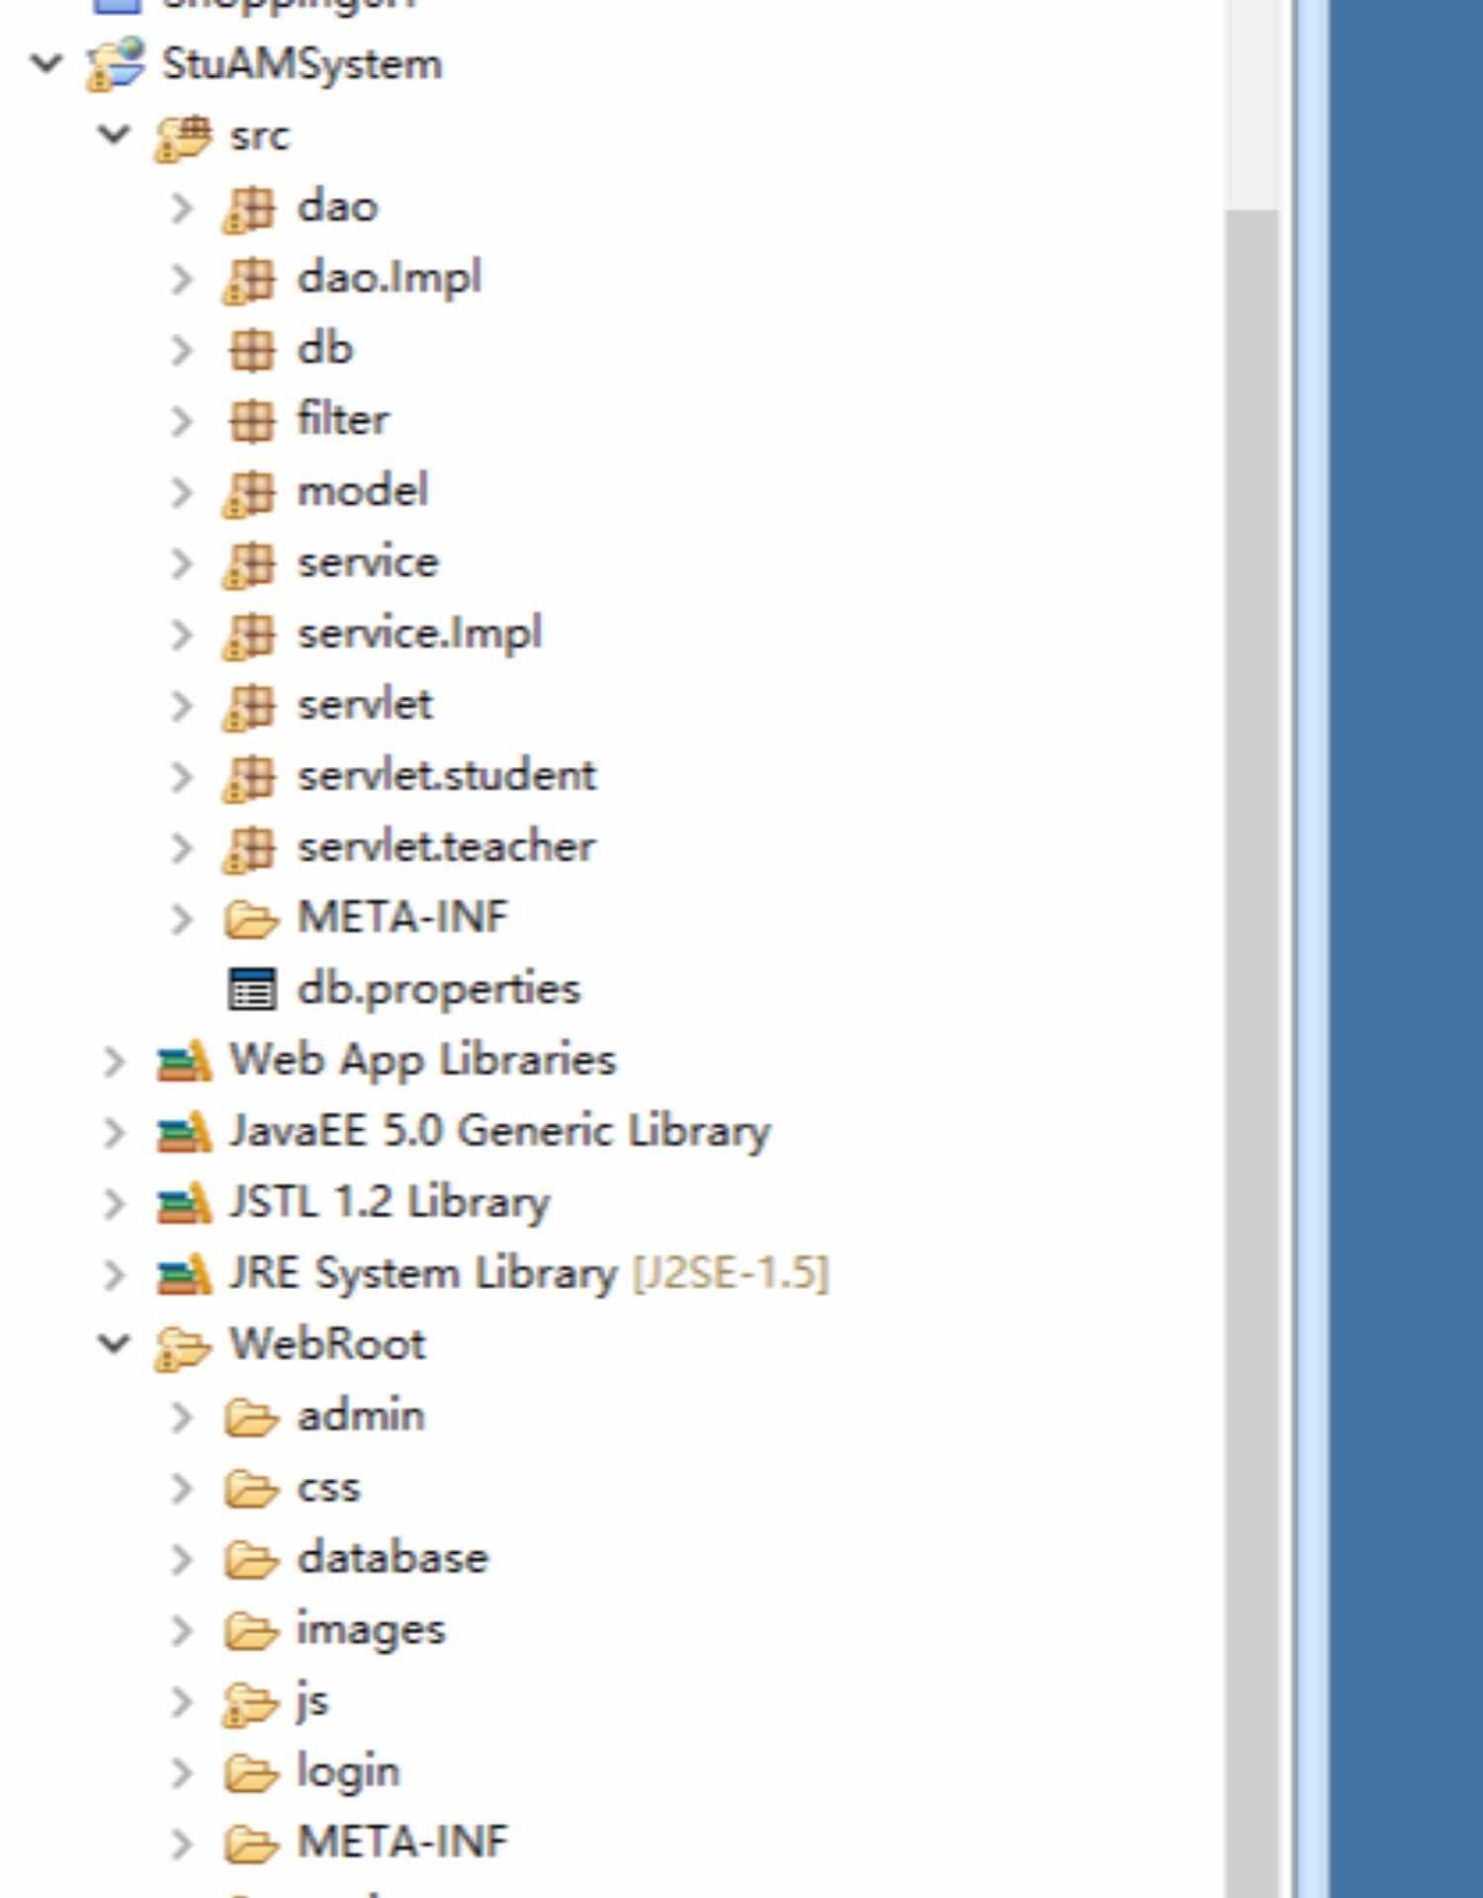Screen dimensions: 1483x1898
Task: Expand JRE System Library node
Action: coord(115,1275)
